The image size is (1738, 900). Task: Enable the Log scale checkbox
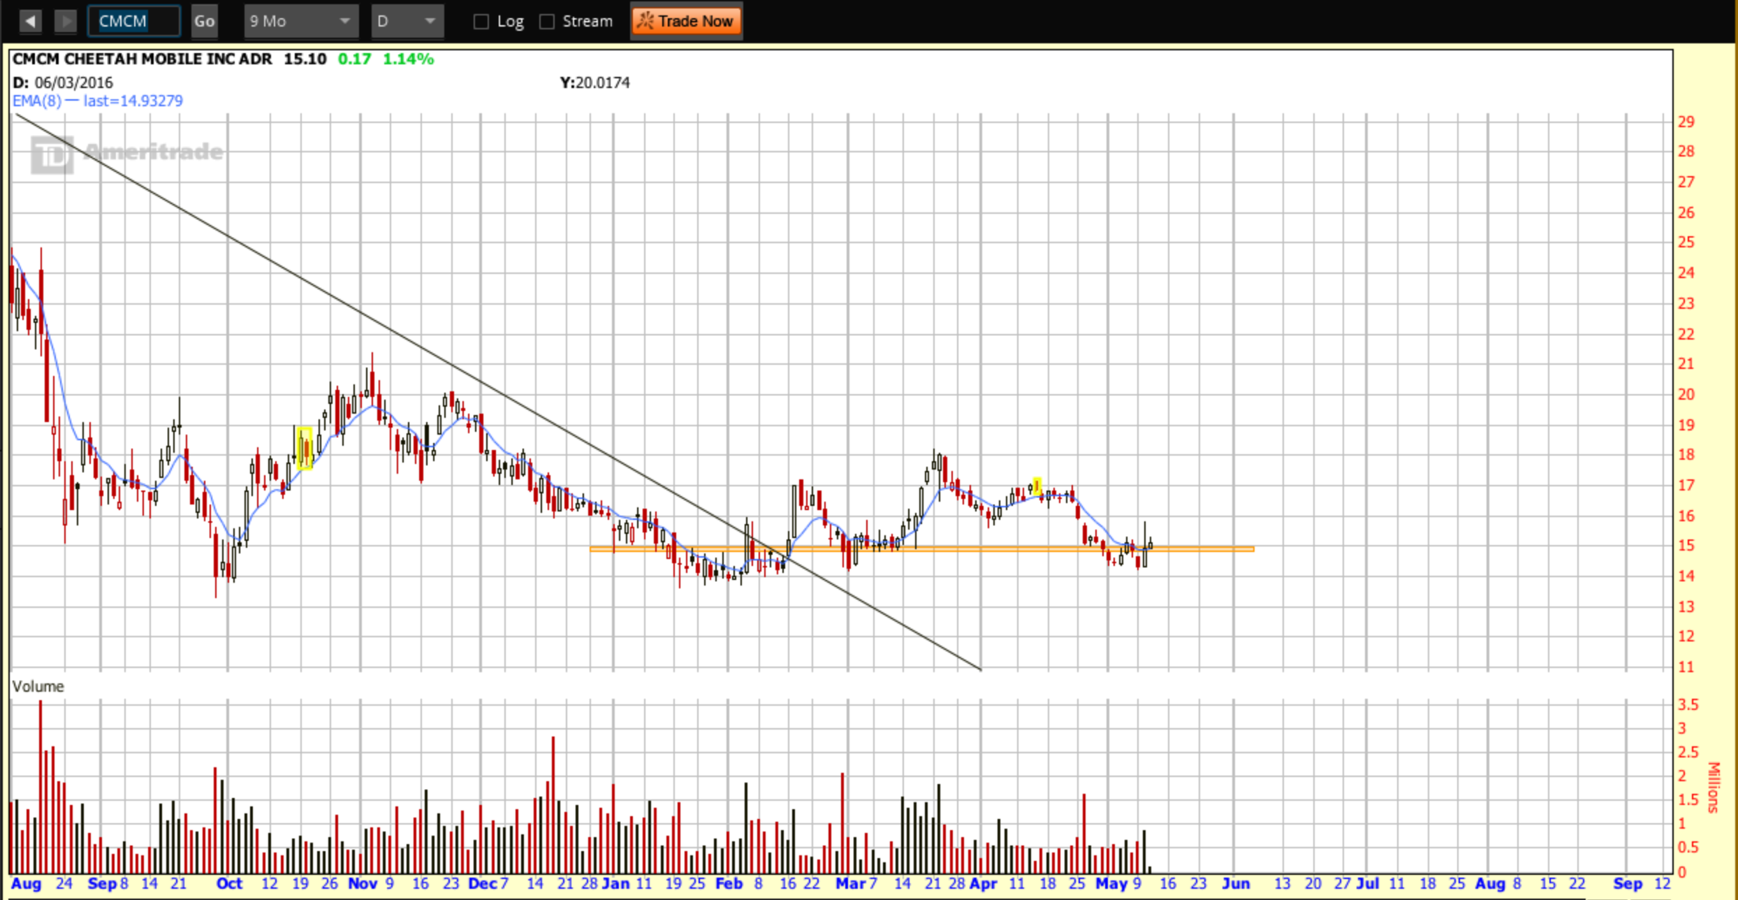tap(481, 22)
